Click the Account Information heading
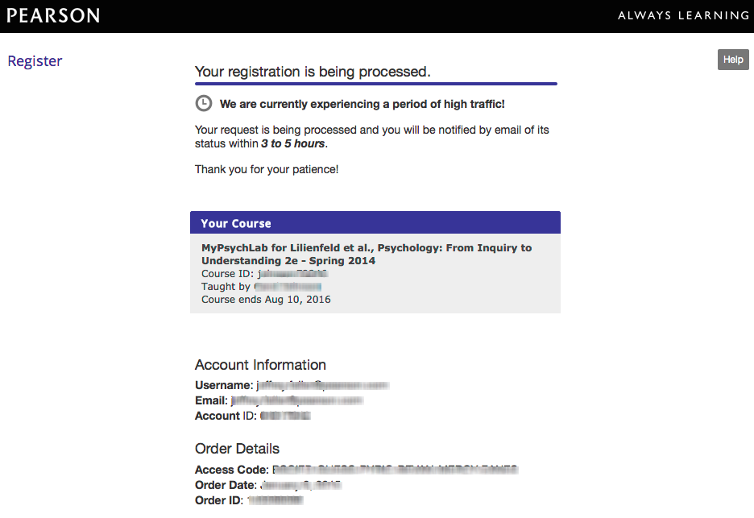 click(x=260, y=365)
